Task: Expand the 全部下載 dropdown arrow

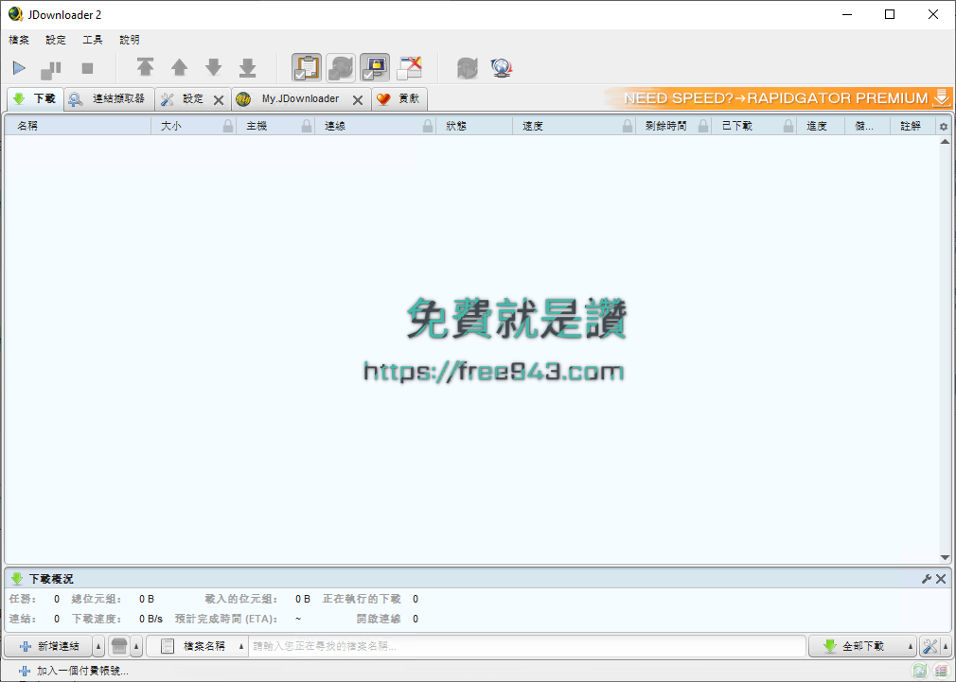Action: [x=912, y=646]
